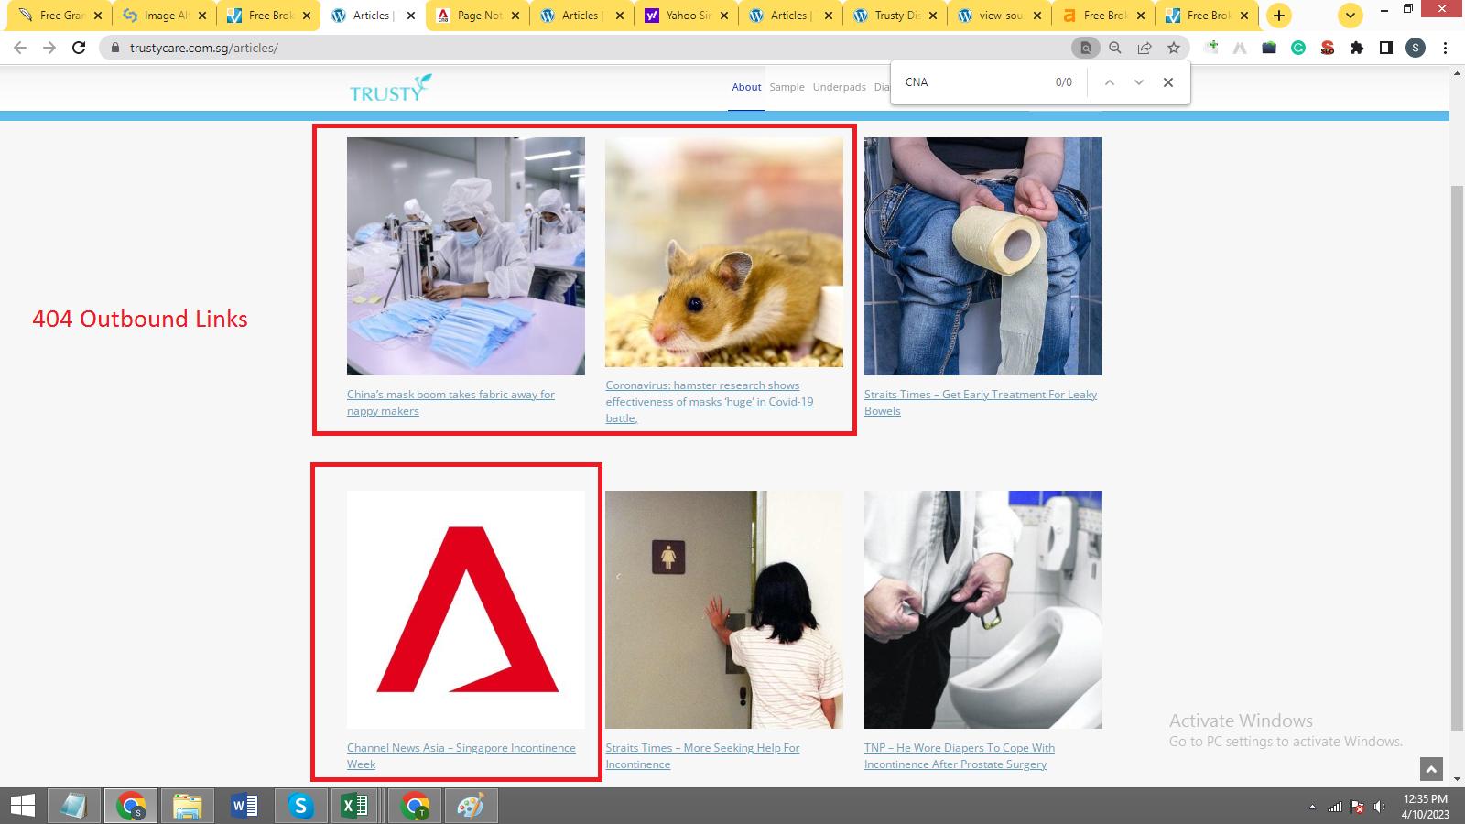This screenshot has height=824, width=1465.
Task: Click the hamster article thumbnail
Action: 723,253
